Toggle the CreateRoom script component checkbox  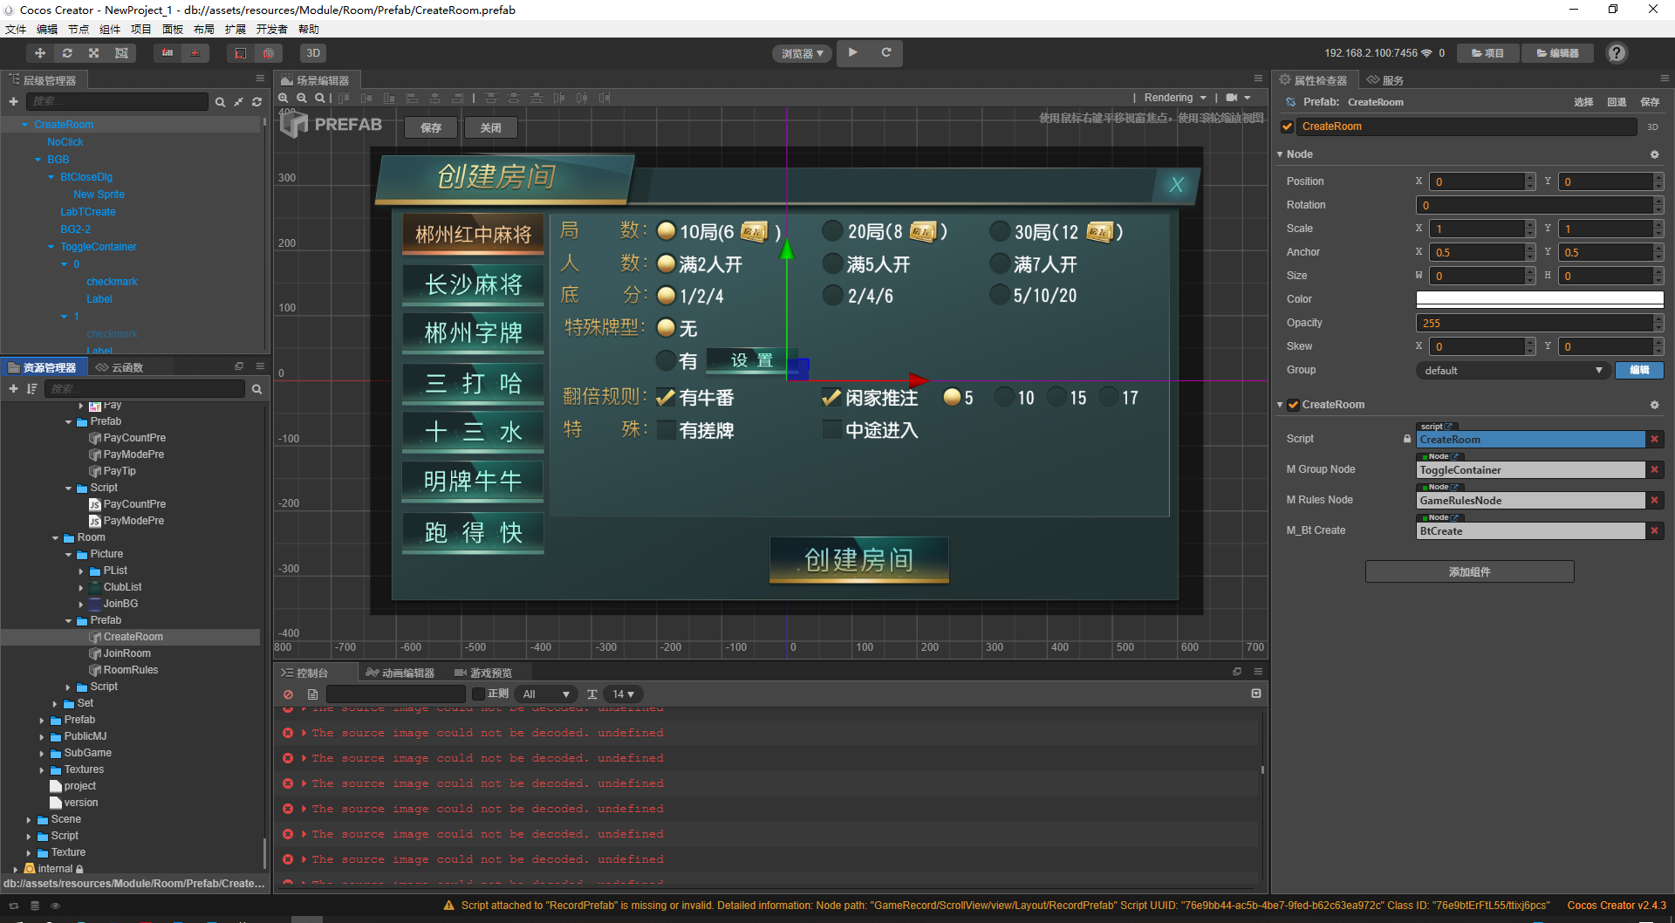[x=1294, y=405]
